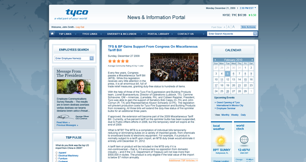
Task: Expand Contact Us menu arrow
Action: [x=204, y=34]
